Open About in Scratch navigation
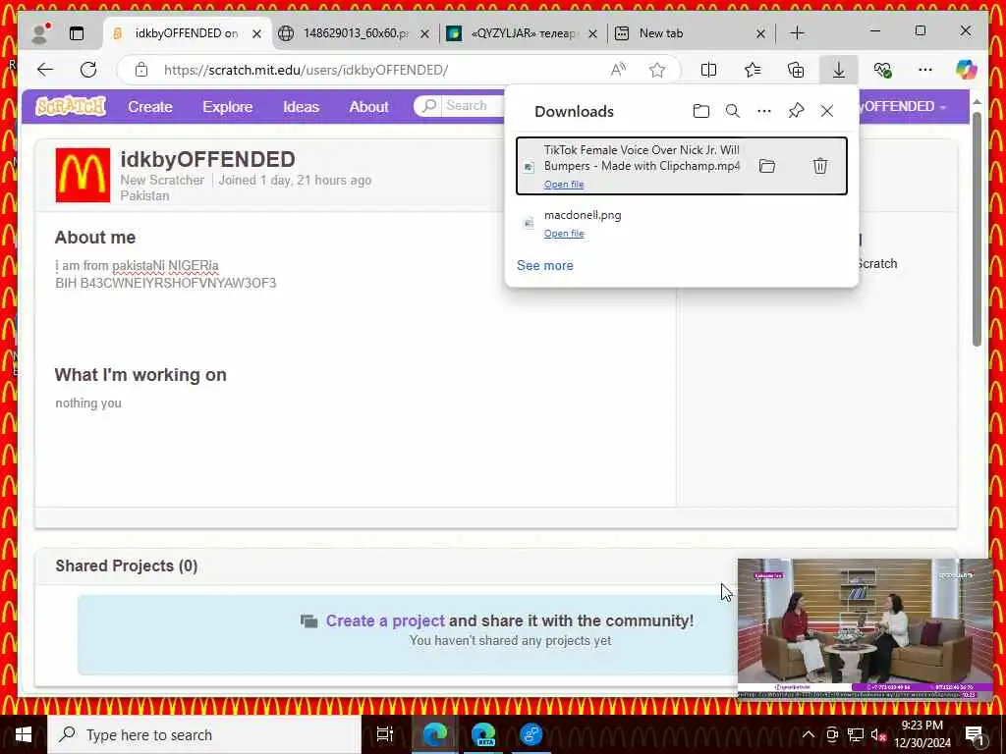This screenshot has width=1006, height=754. [369, 106]
